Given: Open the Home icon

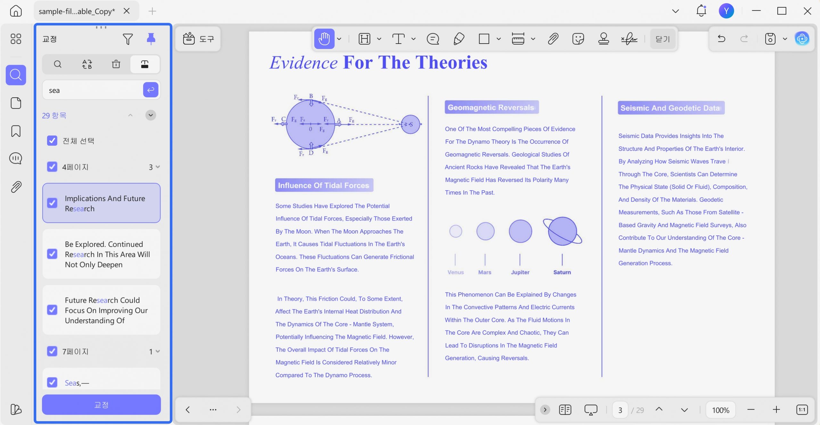Looking at the screenshot, I should [x=16, y=11].
